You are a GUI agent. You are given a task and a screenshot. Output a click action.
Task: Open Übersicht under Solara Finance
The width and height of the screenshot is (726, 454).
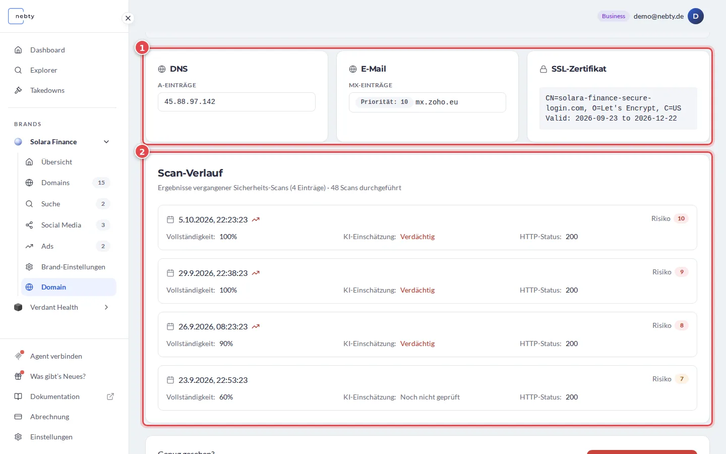(69, 162)
